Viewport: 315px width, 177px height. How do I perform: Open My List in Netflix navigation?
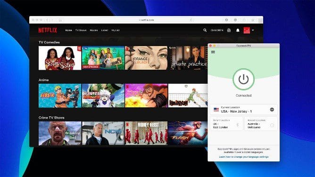116,30
